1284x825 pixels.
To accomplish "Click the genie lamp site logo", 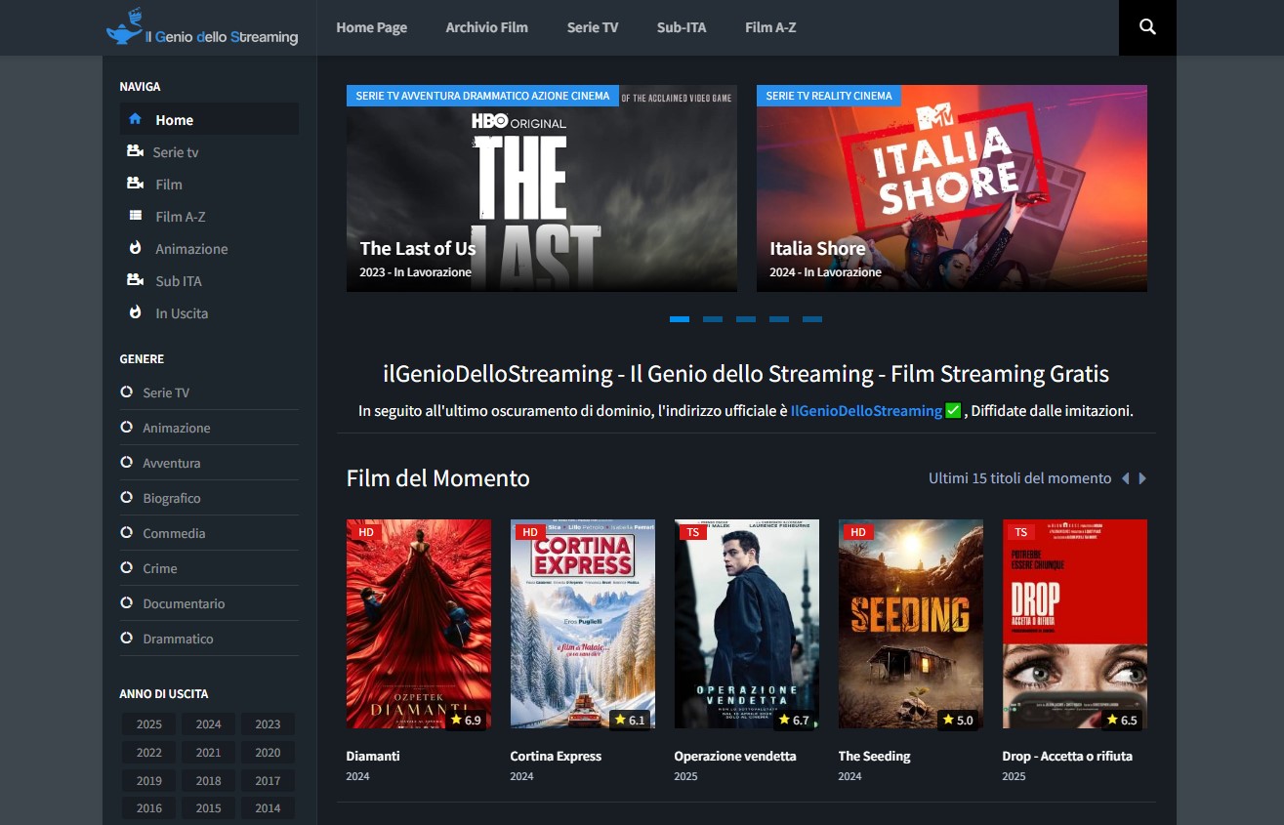I will click(202, 27).
